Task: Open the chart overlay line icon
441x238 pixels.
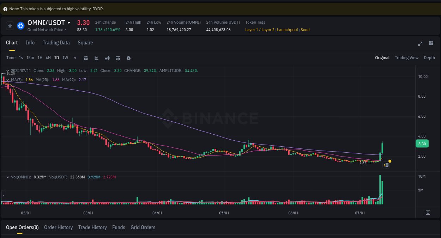Action: click(96, 58)
